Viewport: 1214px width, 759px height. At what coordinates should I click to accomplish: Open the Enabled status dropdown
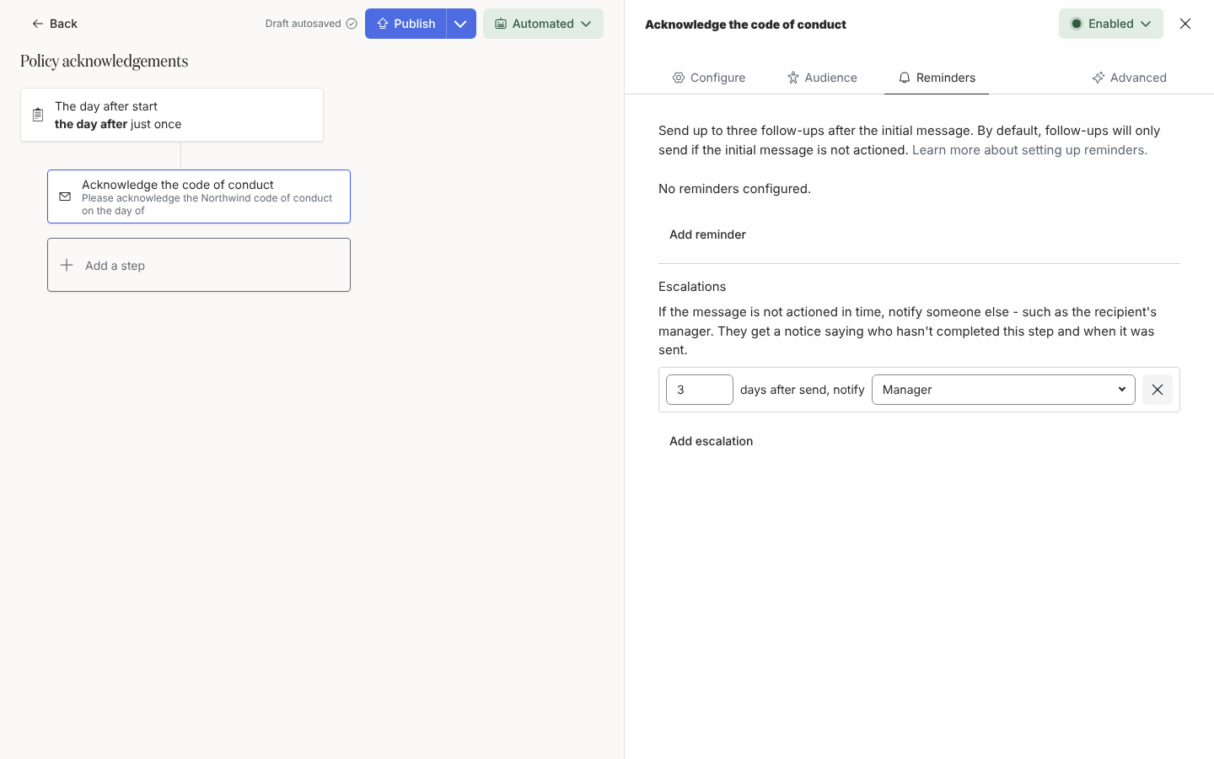tap(1110, 24)
